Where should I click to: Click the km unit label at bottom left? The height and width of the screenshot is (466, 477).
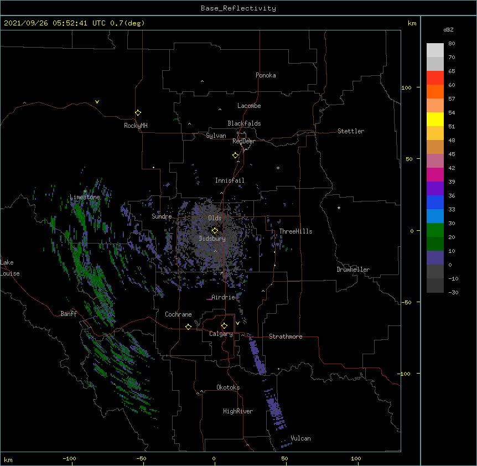coord(8,459)
